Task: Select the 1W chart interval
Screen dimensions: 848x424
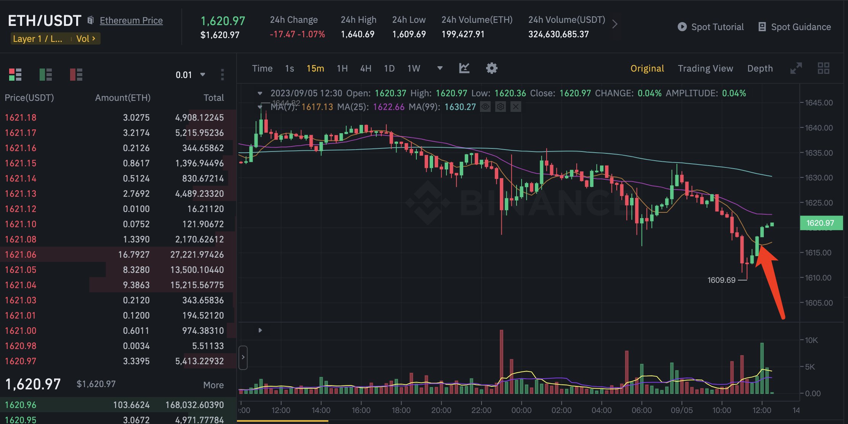Action: (x=414, y=69)
